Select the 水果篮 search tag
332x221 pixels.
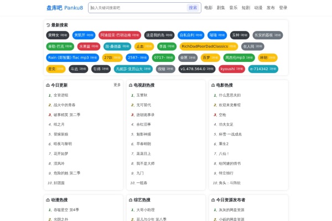(89, 46)
